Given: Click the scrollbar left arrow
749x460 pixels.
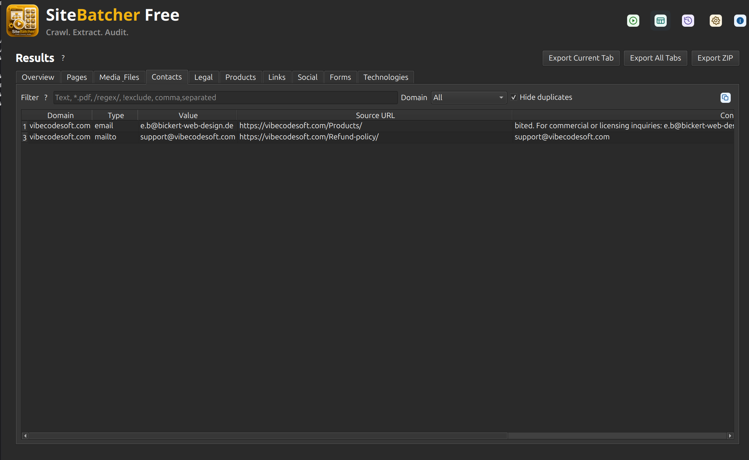Looking at the screenshot, I should tap(25, 436).
